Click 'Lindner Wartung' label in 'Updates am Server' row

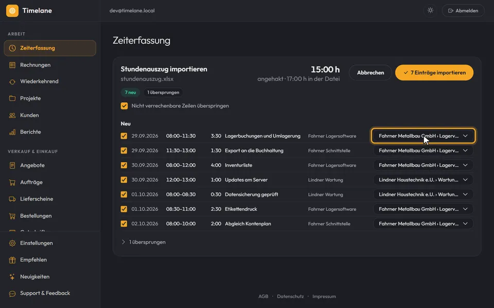point(325,180)
